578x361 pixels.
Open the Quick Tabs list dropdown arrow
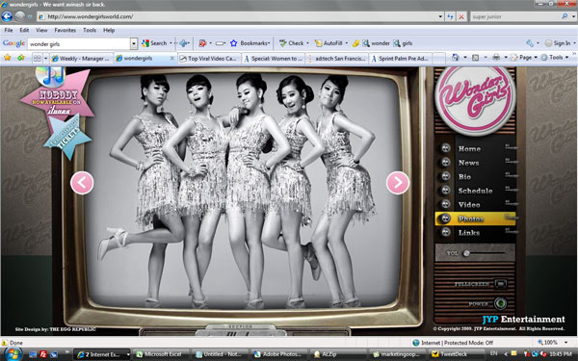pyautogui.click(x=45, y=58)
